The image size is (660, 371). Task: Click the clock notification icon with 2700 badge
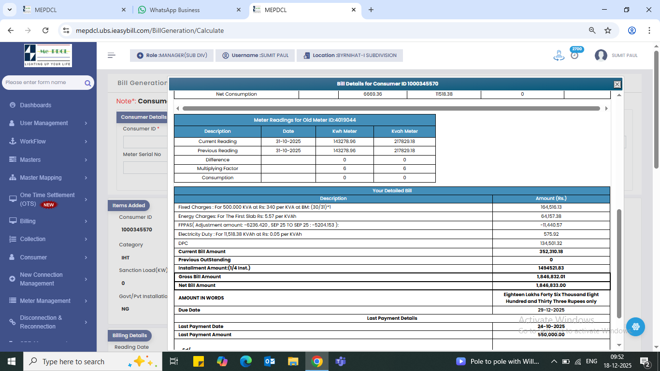coord(574,55)
